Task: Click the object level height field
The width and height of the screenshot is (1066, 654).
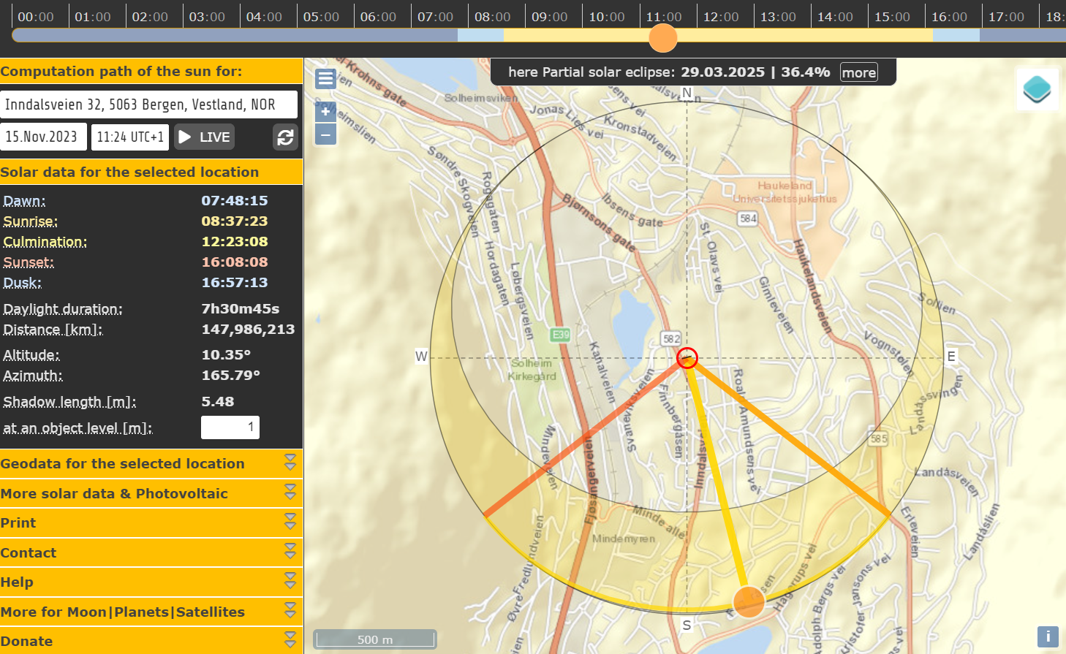Action: [x=230, y=427]
